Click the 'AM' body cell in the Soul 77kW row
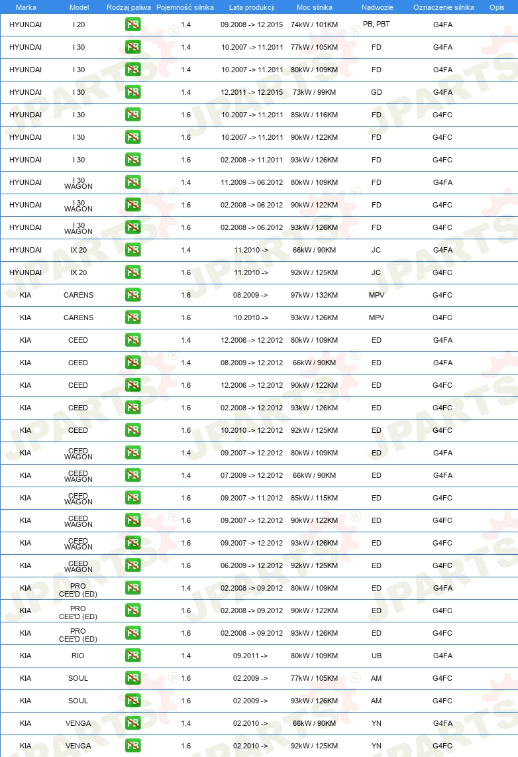The image size is (518, 757). pos(376,678)
